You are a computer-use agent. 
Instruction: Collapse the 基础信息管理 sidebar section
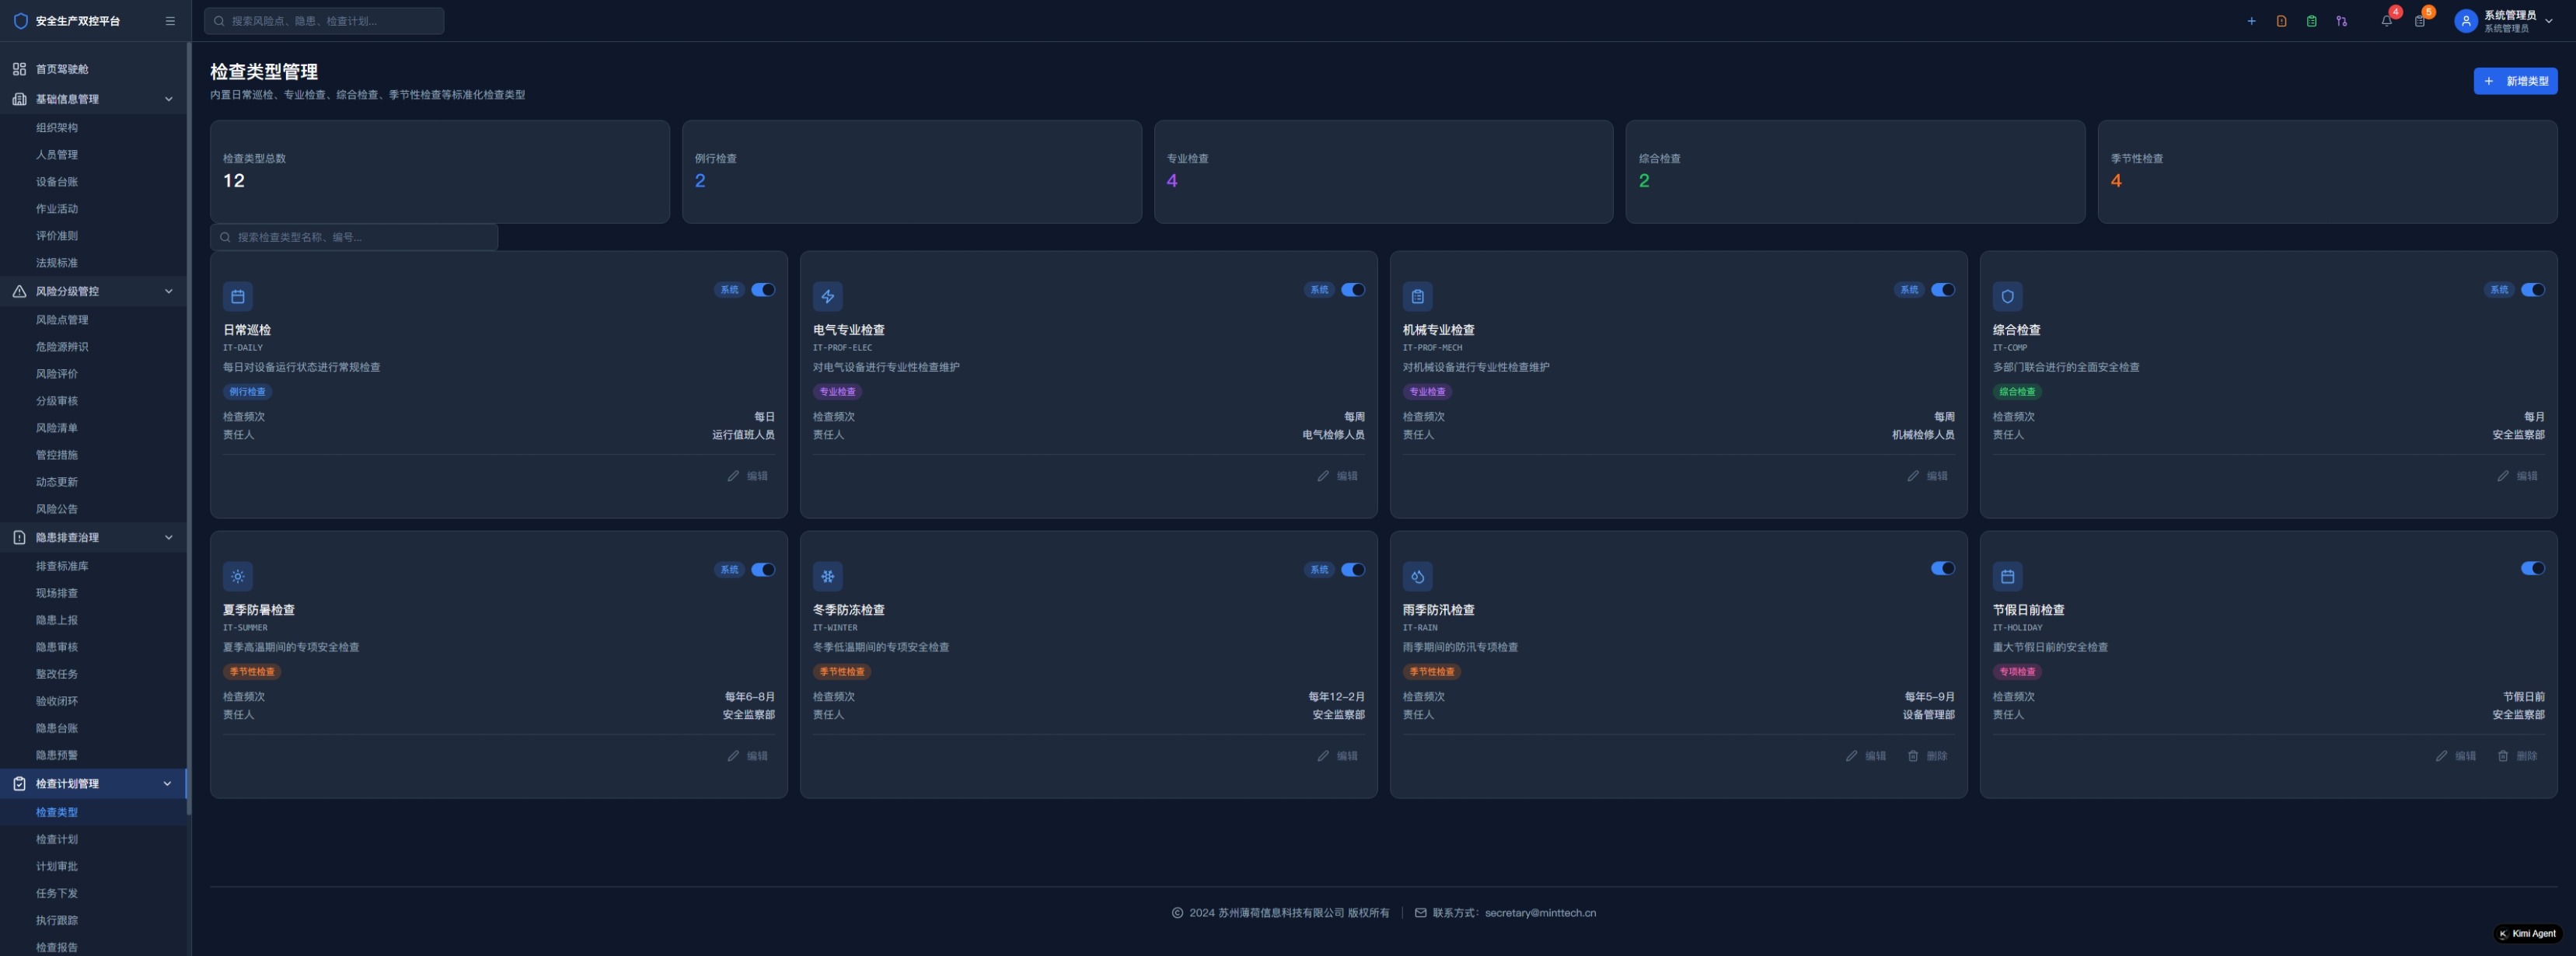click(x=168, y=99)
